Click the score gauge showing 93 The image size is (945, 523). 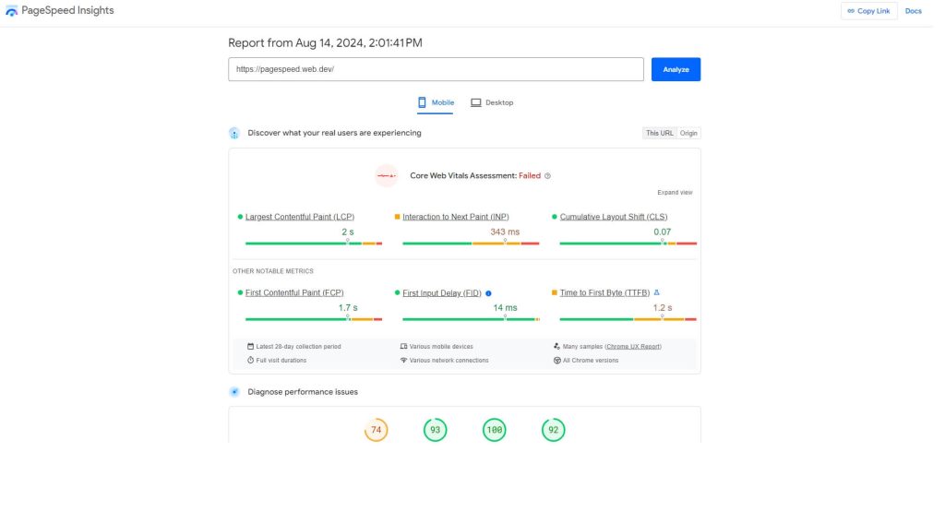[x=436, y=430]
